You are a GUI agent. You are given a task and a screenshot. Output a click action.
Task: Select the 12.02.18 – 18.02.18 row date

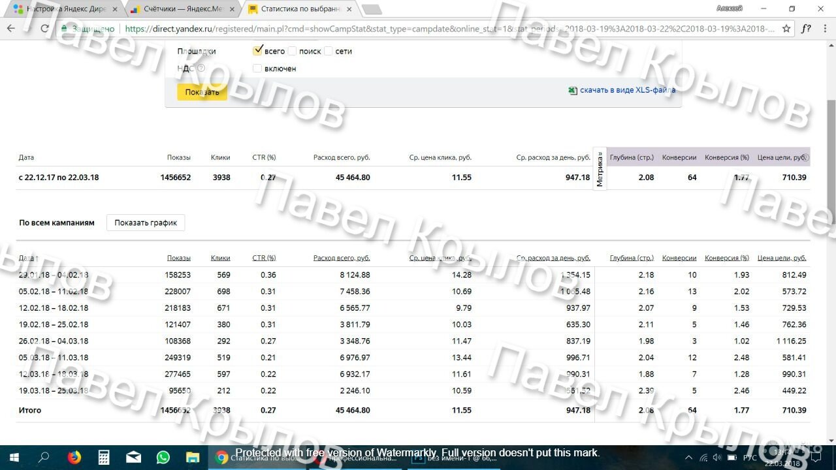point(54,308)
